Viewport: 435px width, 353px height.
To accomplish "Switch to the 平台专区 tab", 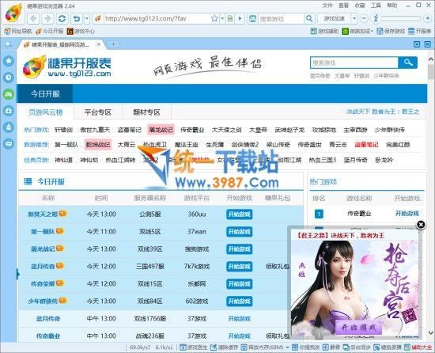I will [x=98, y=112].
